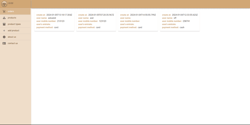Open the order card for user sff
Image resolution: width=250 pixels, height=125 pixels.
[180, 21]
